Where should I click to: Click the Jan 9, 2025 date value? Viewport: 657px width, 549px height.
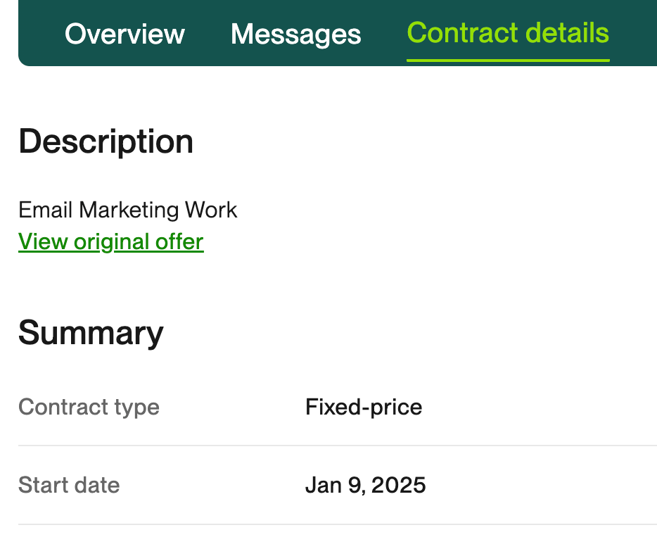(x=365, y=485)
